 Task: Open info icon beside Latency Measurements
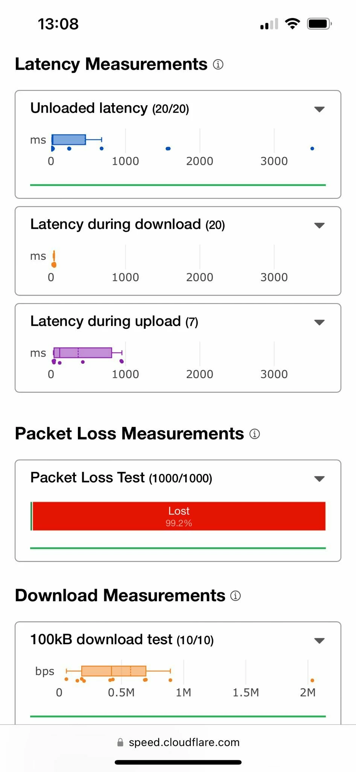pyautogui.click(x=218, y=64)
